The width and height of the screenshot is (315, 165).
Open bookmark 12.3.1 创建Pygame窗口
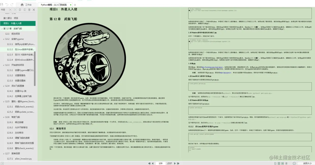pos(21,70)
